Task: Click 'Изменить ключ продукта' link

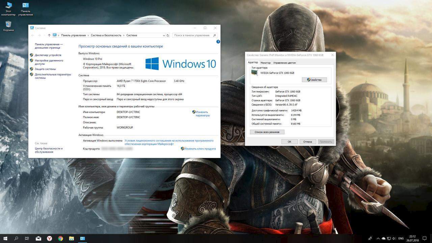Action: click(x=200, y=148)
